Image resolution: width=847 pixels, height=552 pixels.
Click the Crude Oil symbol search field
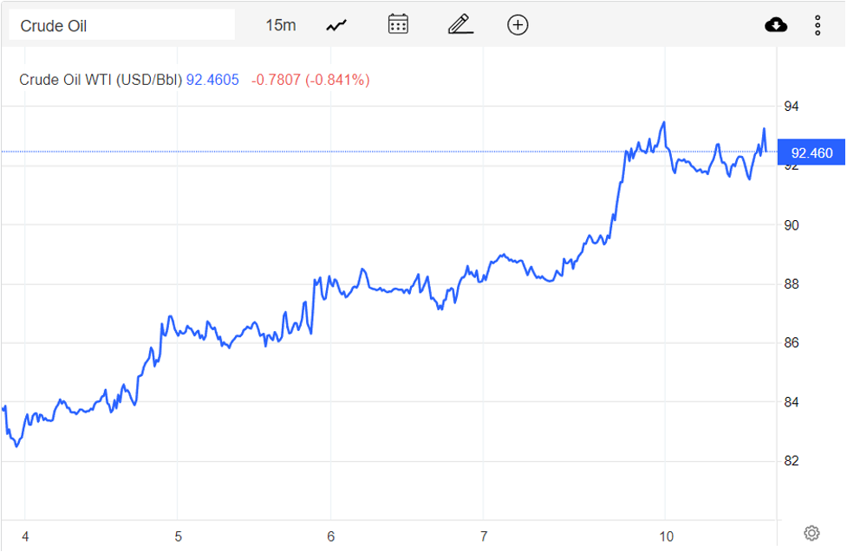click(x=121, y=25)
